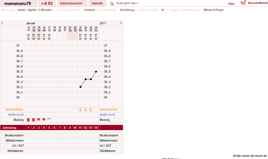Viewport: 268px width, 159px height.
Task: Open the nfp-forum.de copyright link
Action: (x=250, y=156)
